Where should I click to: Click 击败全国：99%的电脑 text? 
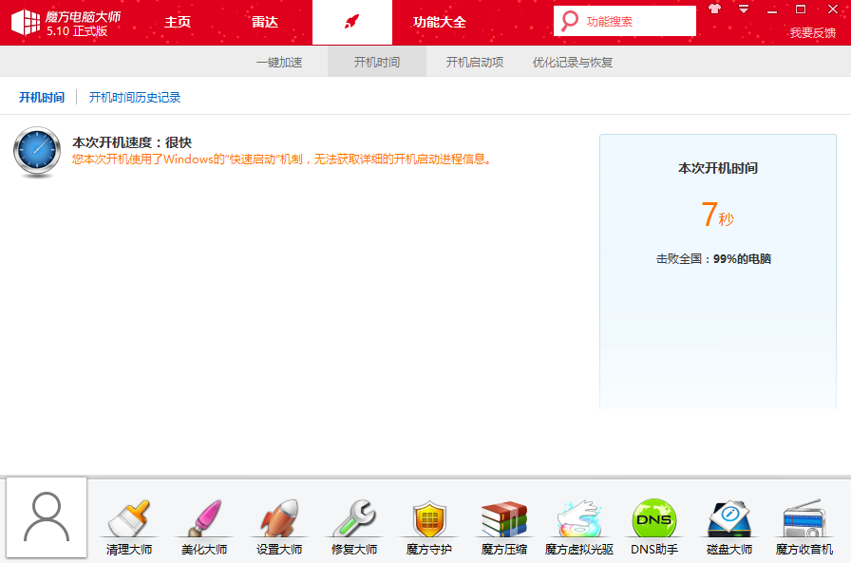coord(713,259)
